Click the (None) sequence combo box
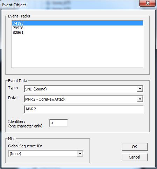The height and width of the screenshot is (169, 157). (x=46, y=154)
